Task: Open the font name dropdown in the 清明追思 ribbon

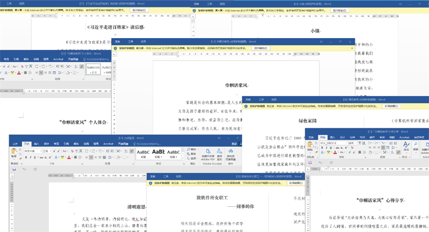Action: click(x=40, y=151)
